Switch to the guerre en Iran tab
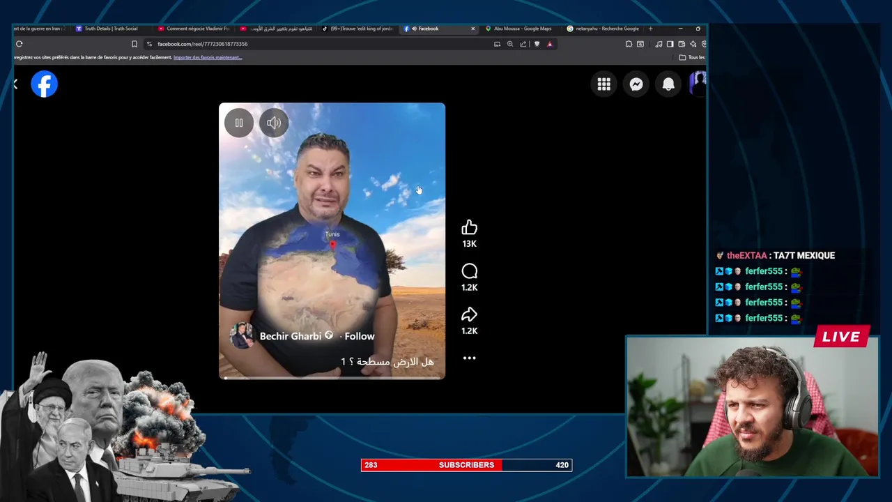892x502 pixels. pos(40,29)
